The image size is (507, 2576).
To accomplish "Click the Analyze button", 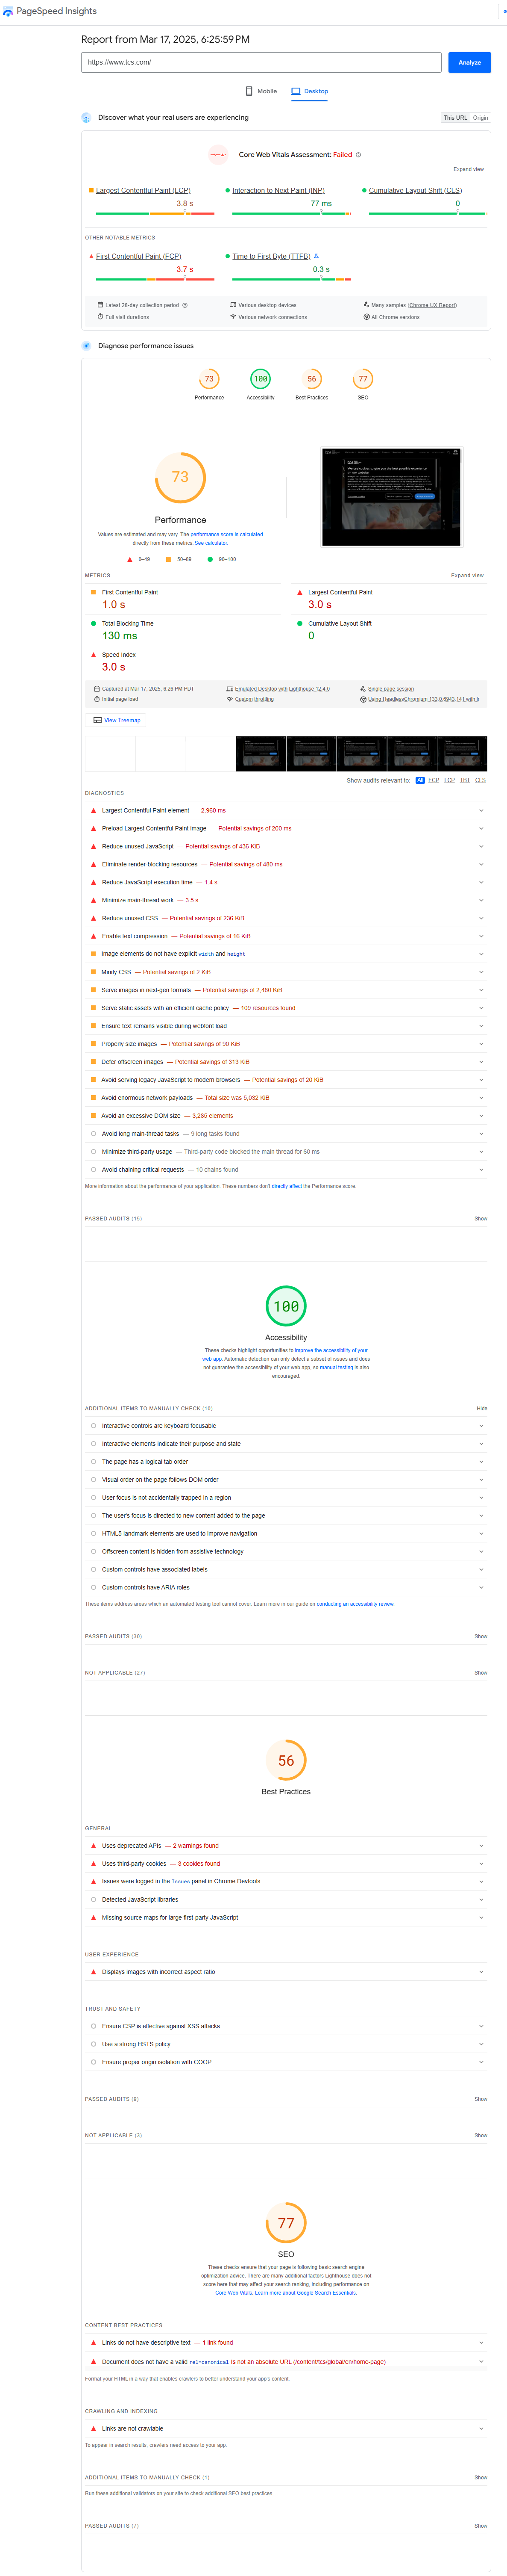I will 469,62.
